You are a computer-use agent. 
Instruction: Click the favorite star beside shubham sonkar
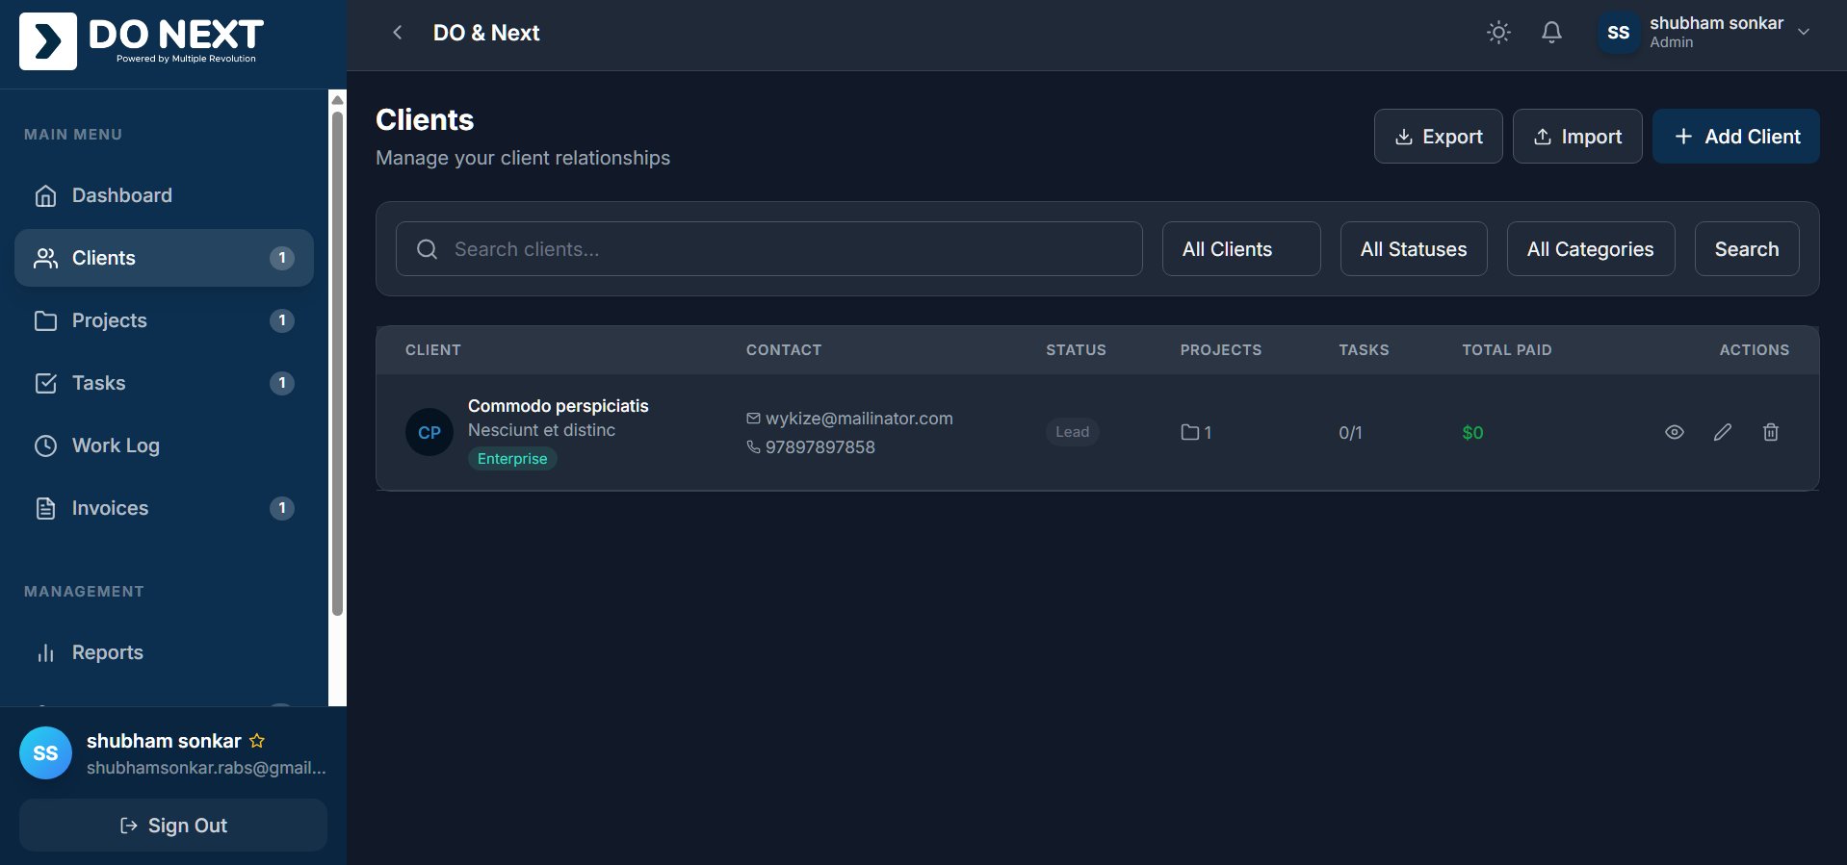[257, 741]
